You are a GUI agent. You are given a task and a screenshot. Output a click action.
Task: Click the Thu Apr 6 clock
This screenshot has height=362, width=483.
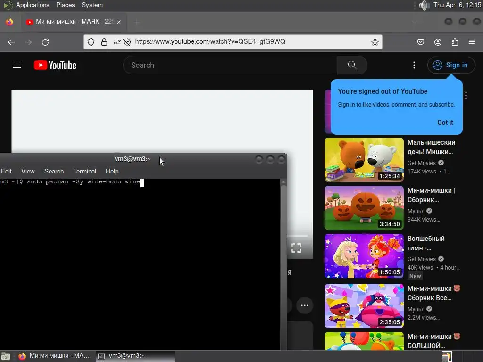coord(457,5)
